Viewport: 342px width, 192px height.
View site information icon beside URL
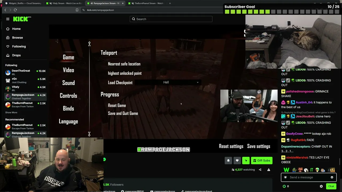[83, 10]
